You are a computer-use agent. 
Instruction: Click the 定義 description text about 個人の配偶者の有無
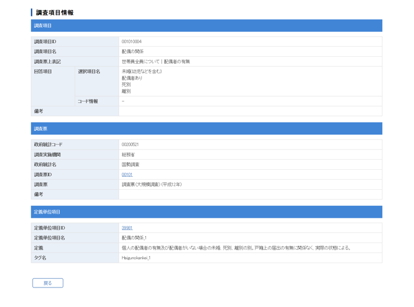coord(236,248)
